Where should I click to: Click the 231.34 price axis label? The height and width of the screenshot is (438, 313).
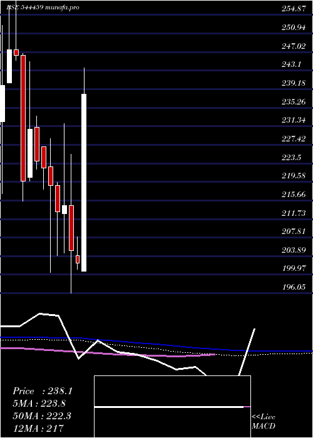[294, 120]
